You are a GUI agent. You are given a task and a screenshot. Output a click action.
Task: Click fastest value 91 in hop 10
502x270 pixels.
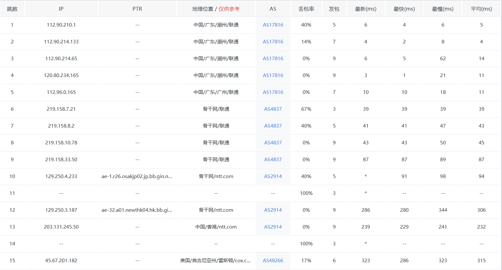click(x=404, y=176)
